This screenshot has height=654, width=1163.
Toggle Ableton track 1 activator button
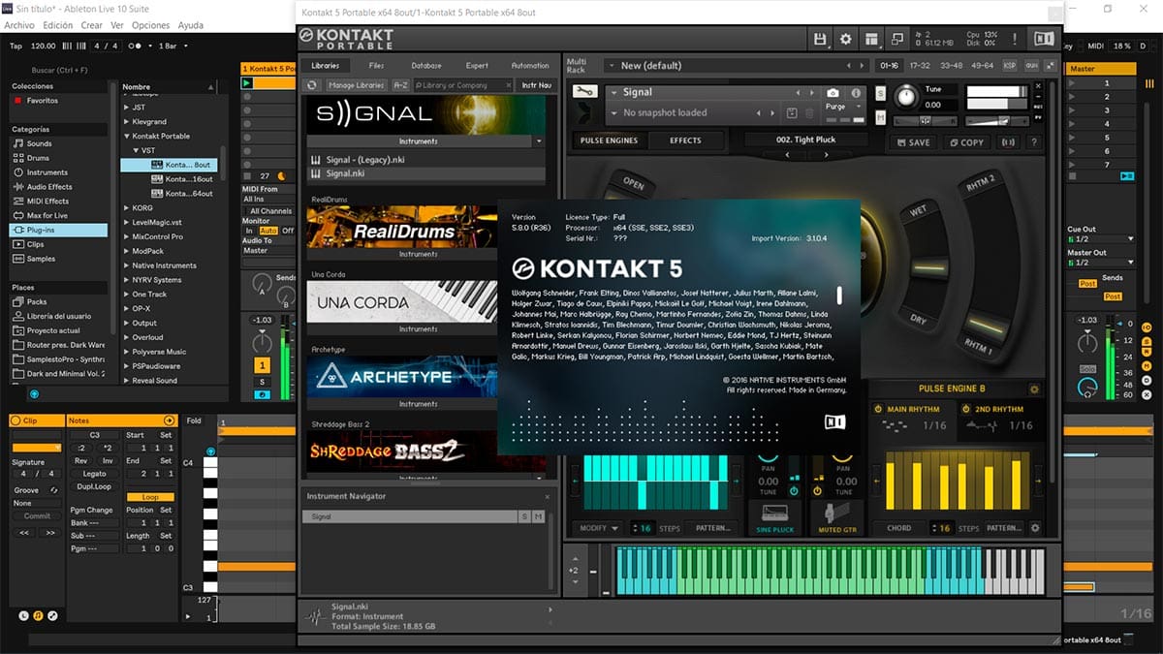(x=262, y=365)
